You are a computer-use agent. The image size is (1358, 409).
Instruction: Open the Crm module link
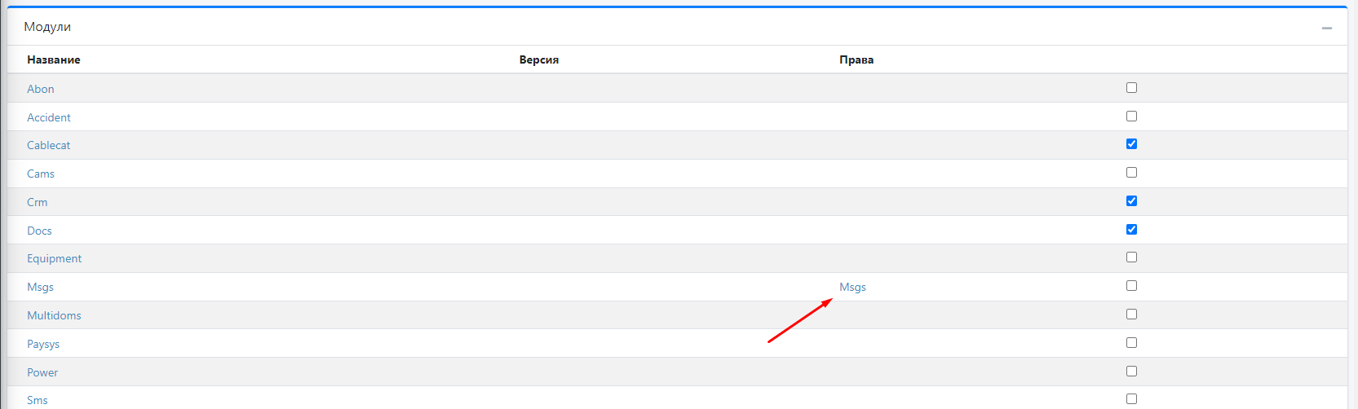click(38, 202)
